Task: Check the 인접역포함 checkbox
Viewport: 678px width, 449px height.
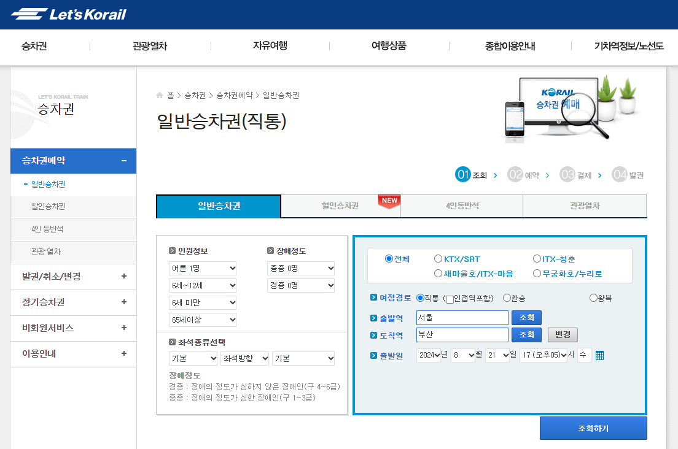Action: pyautogui.click(x=450, y=299)
